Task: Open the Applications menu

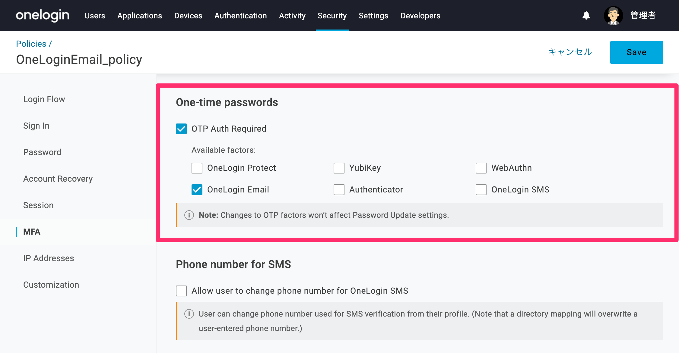Action: pos(140,16)
